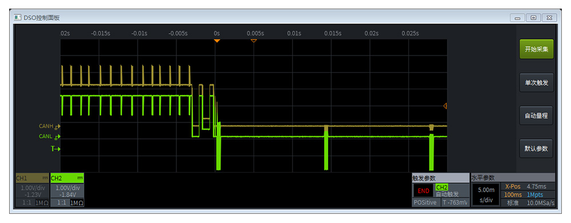Click the 开始采集 start acquisition button

point(536,49)
